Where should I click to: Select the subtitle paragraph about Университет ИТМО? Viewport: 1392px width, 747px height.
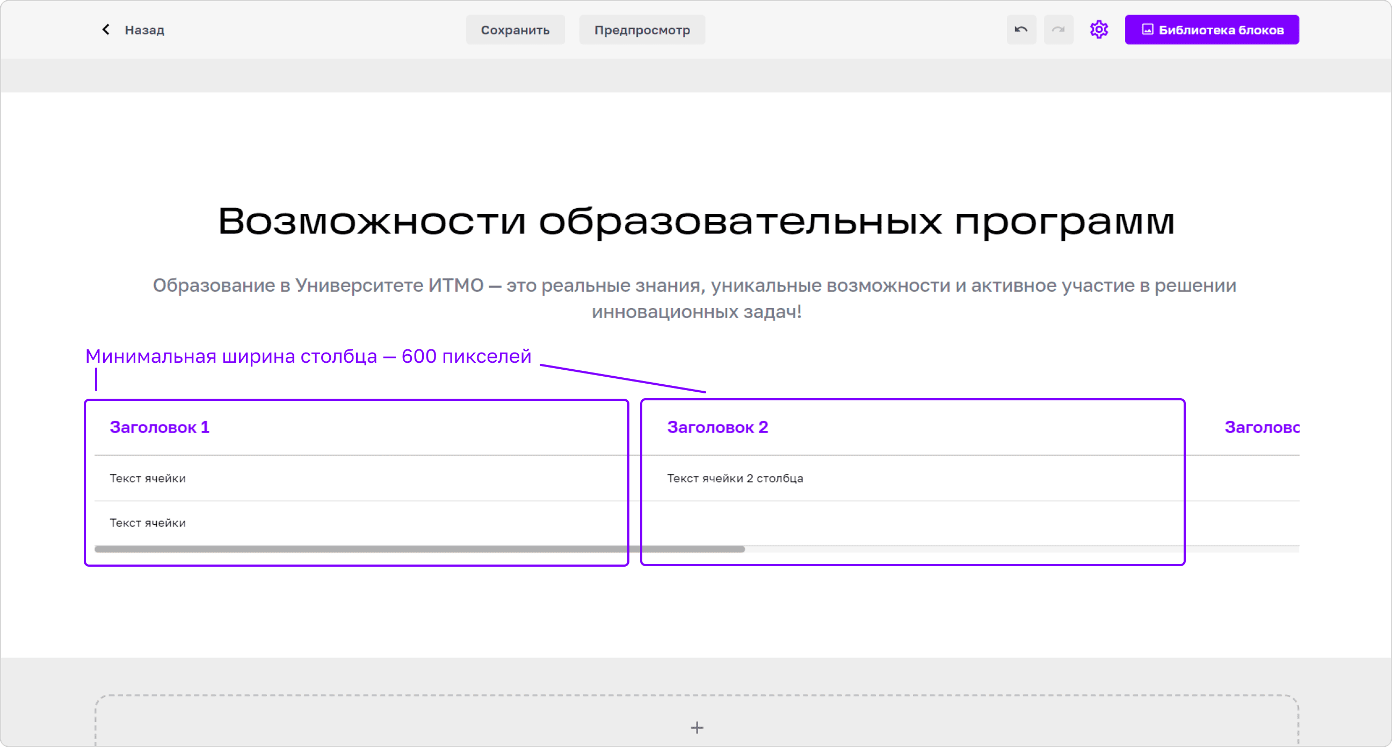coord(695,298)
